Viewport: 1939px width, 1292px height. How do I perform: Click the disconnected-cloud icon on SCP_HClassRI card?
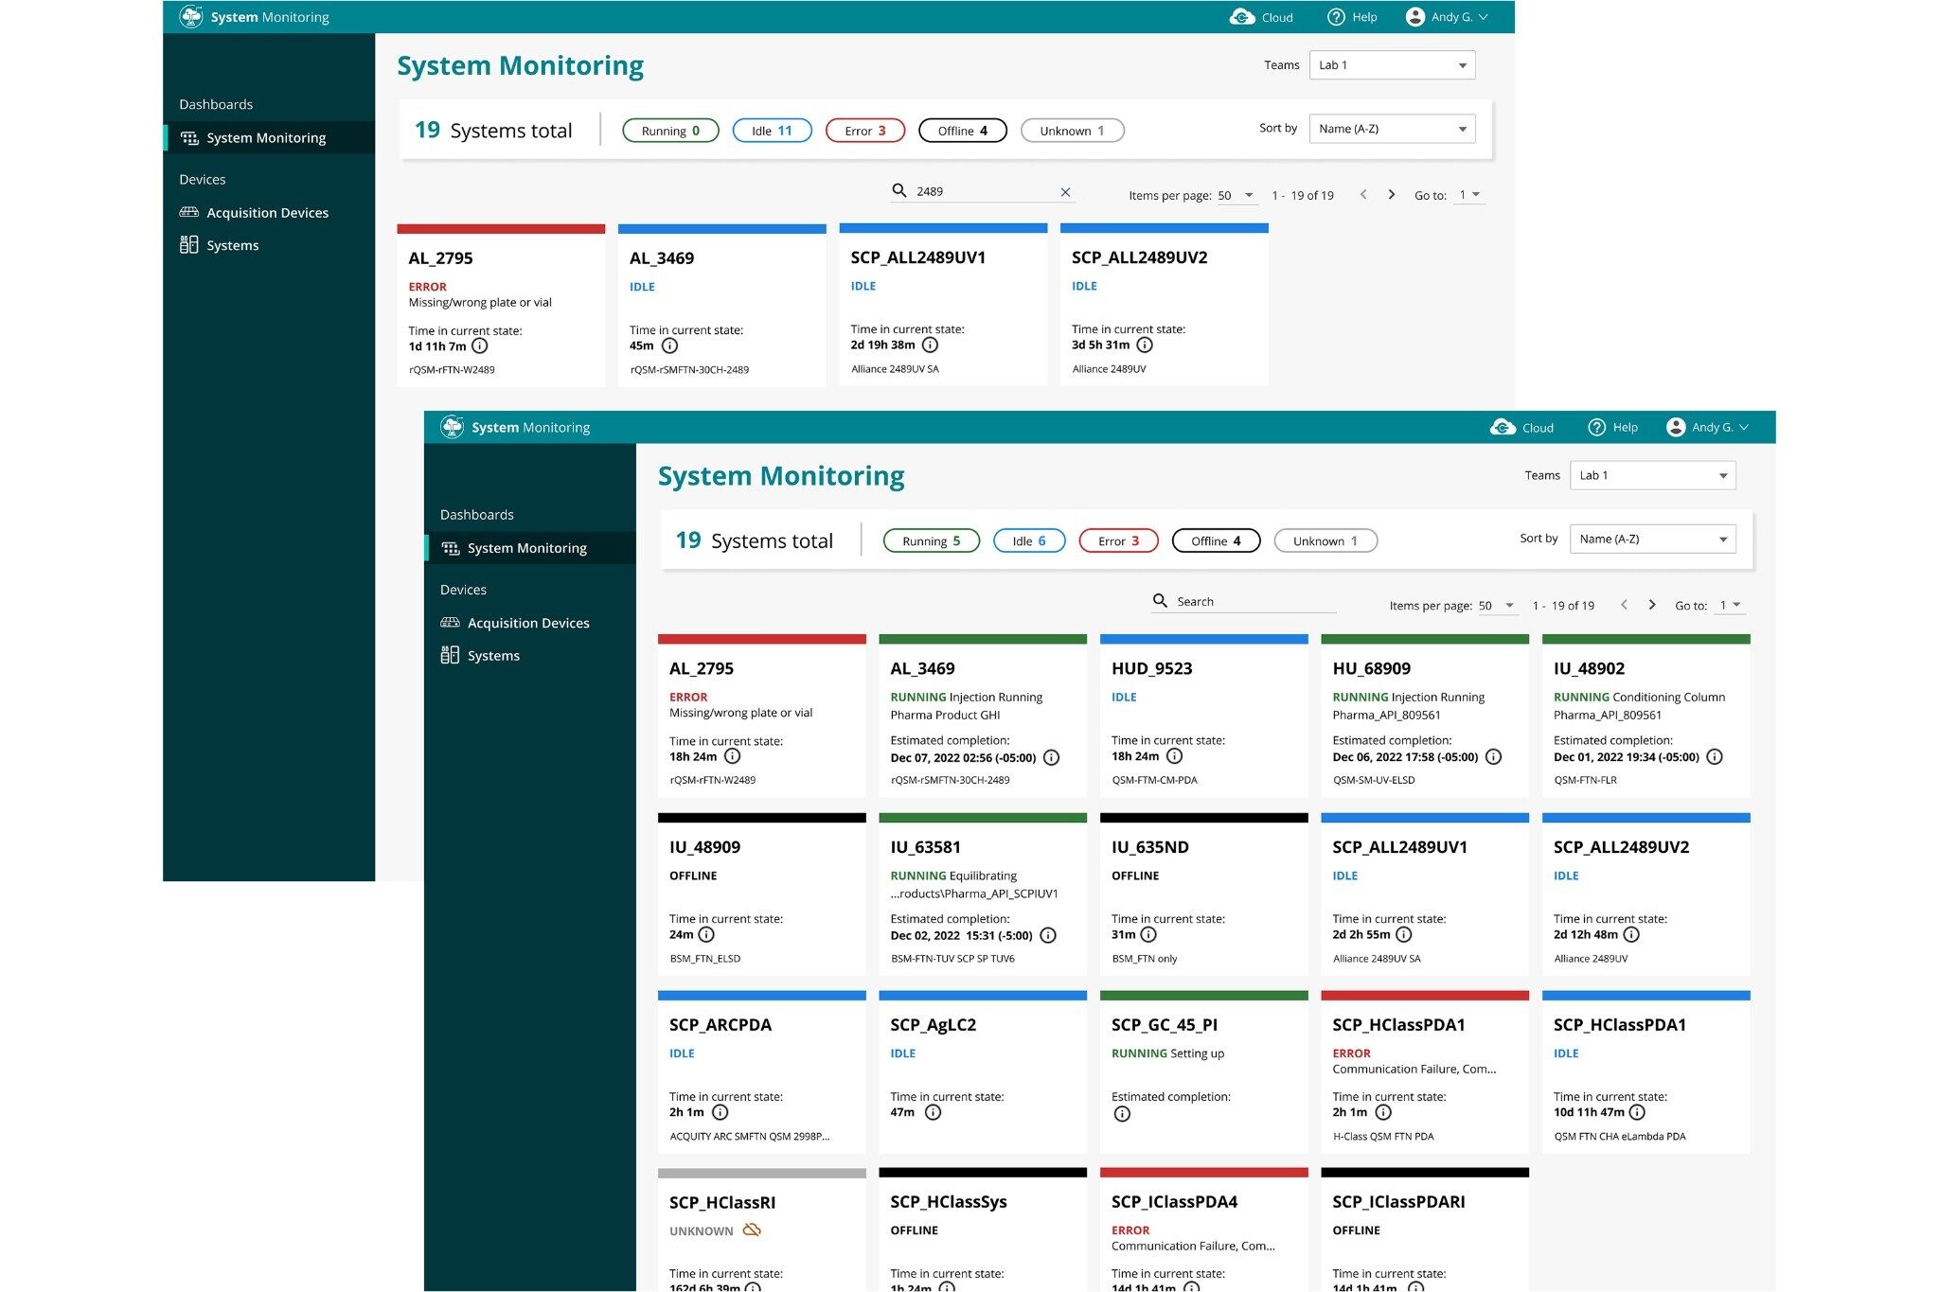pos(751,1230)
